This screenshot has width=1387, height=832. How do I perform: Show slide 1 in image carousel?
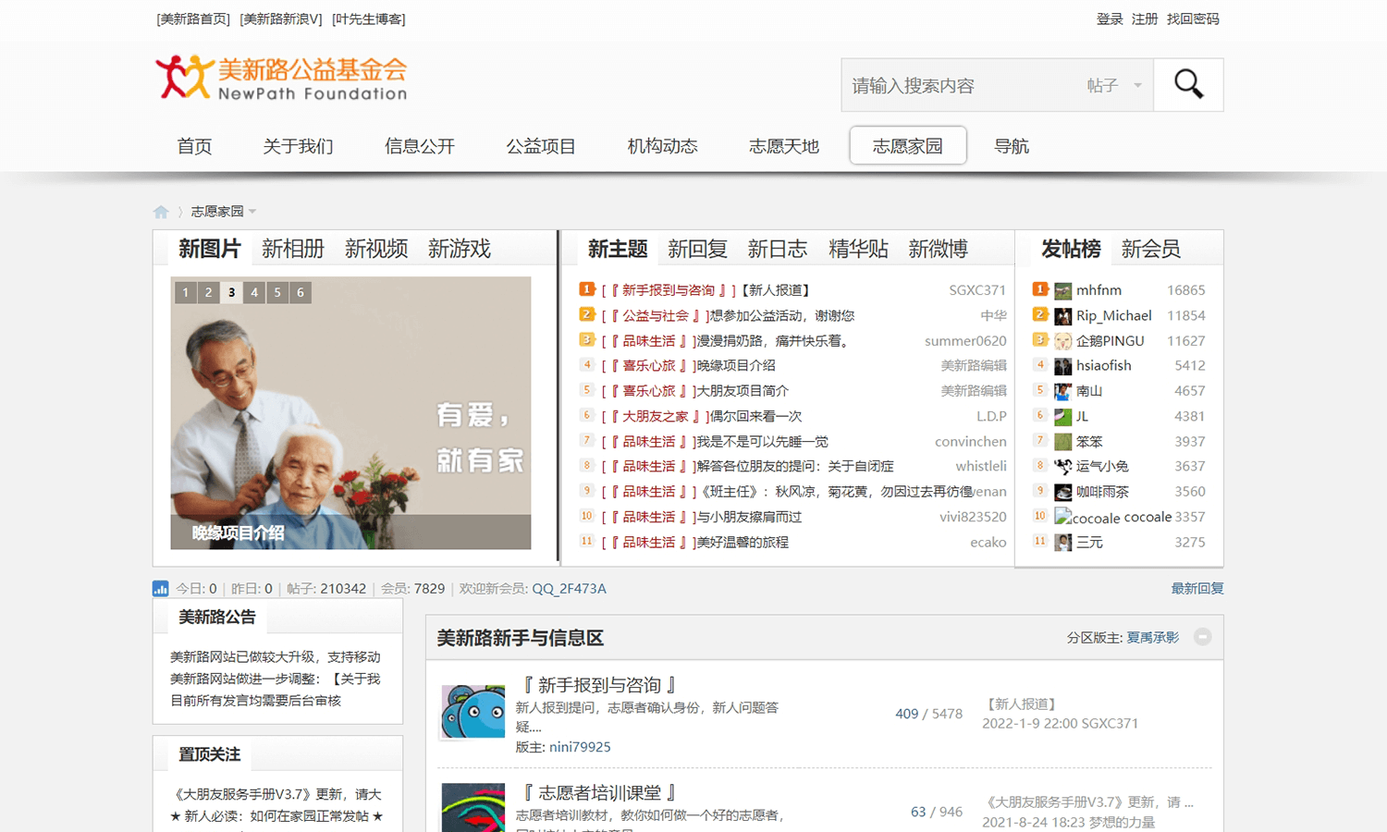point(185,292)
